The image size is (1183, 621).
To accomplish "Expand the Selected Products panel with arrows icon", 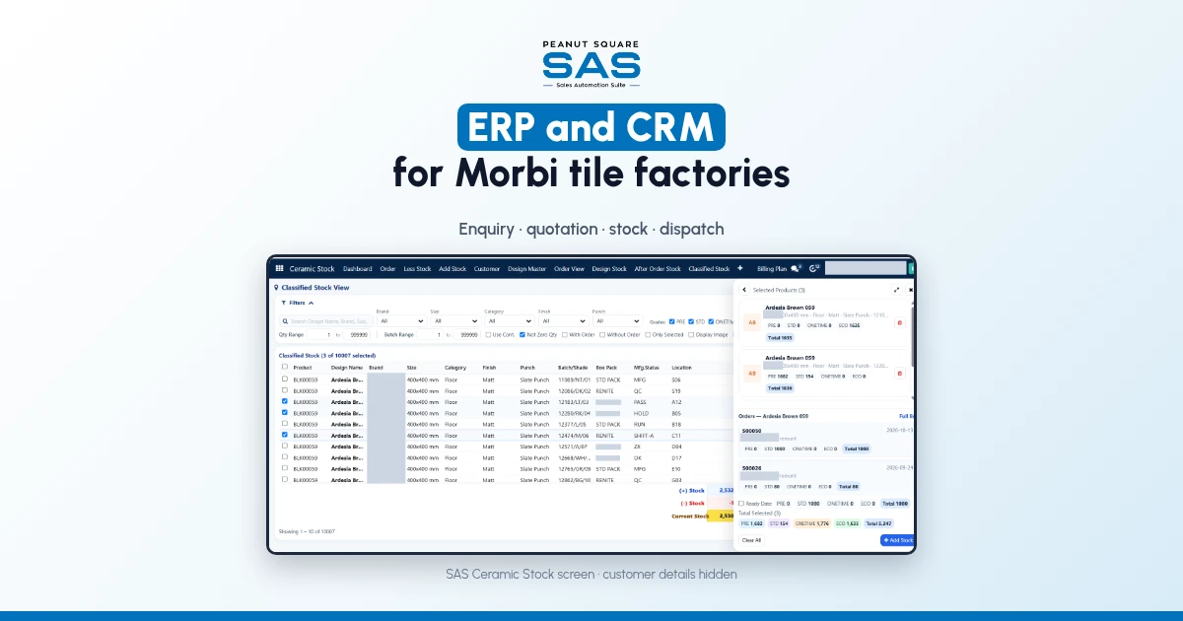I will point(896,290).
